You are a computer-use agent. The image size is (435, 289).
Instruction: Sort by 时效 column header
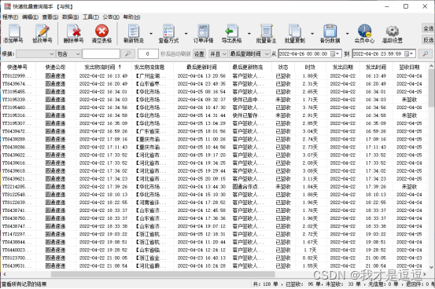click(310, 67)
